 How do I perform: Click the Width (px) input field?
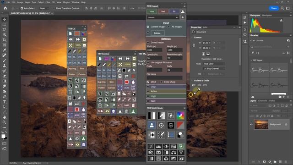coord(154,50)
